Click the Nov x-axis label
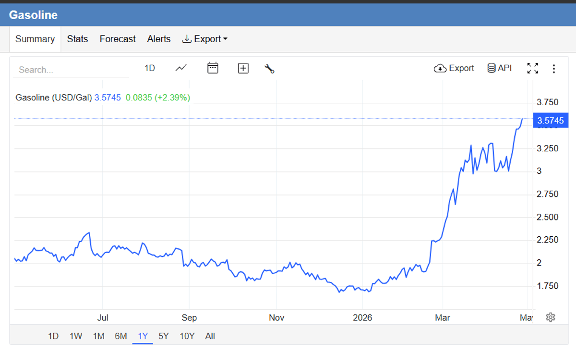Viewport: 576px width, 353px height. pos(276,317)
